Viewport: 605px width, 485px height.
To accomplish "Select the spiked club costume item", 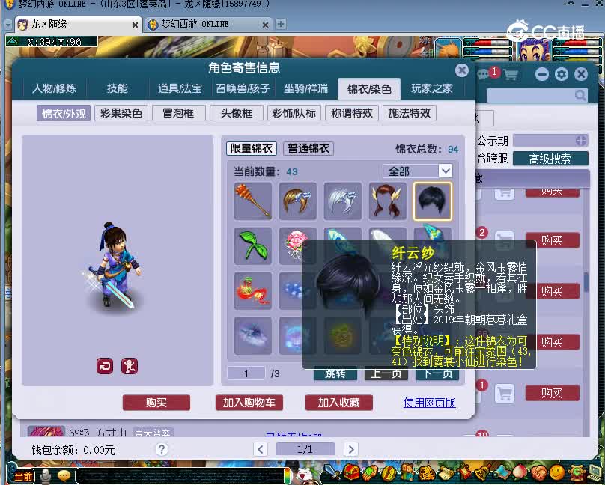I will point(253,201).
